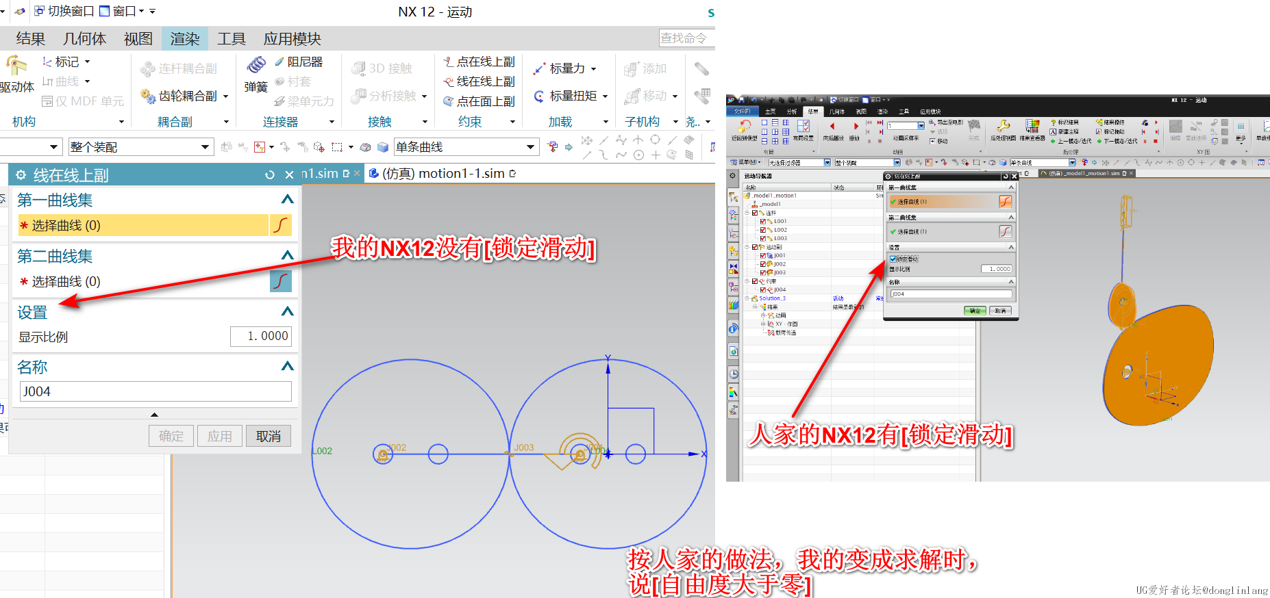Open the 单条曲线 dropdown in left window
Image resolution: width=1270 pixels, height=598 pixels.
click(x=530, y=147)
